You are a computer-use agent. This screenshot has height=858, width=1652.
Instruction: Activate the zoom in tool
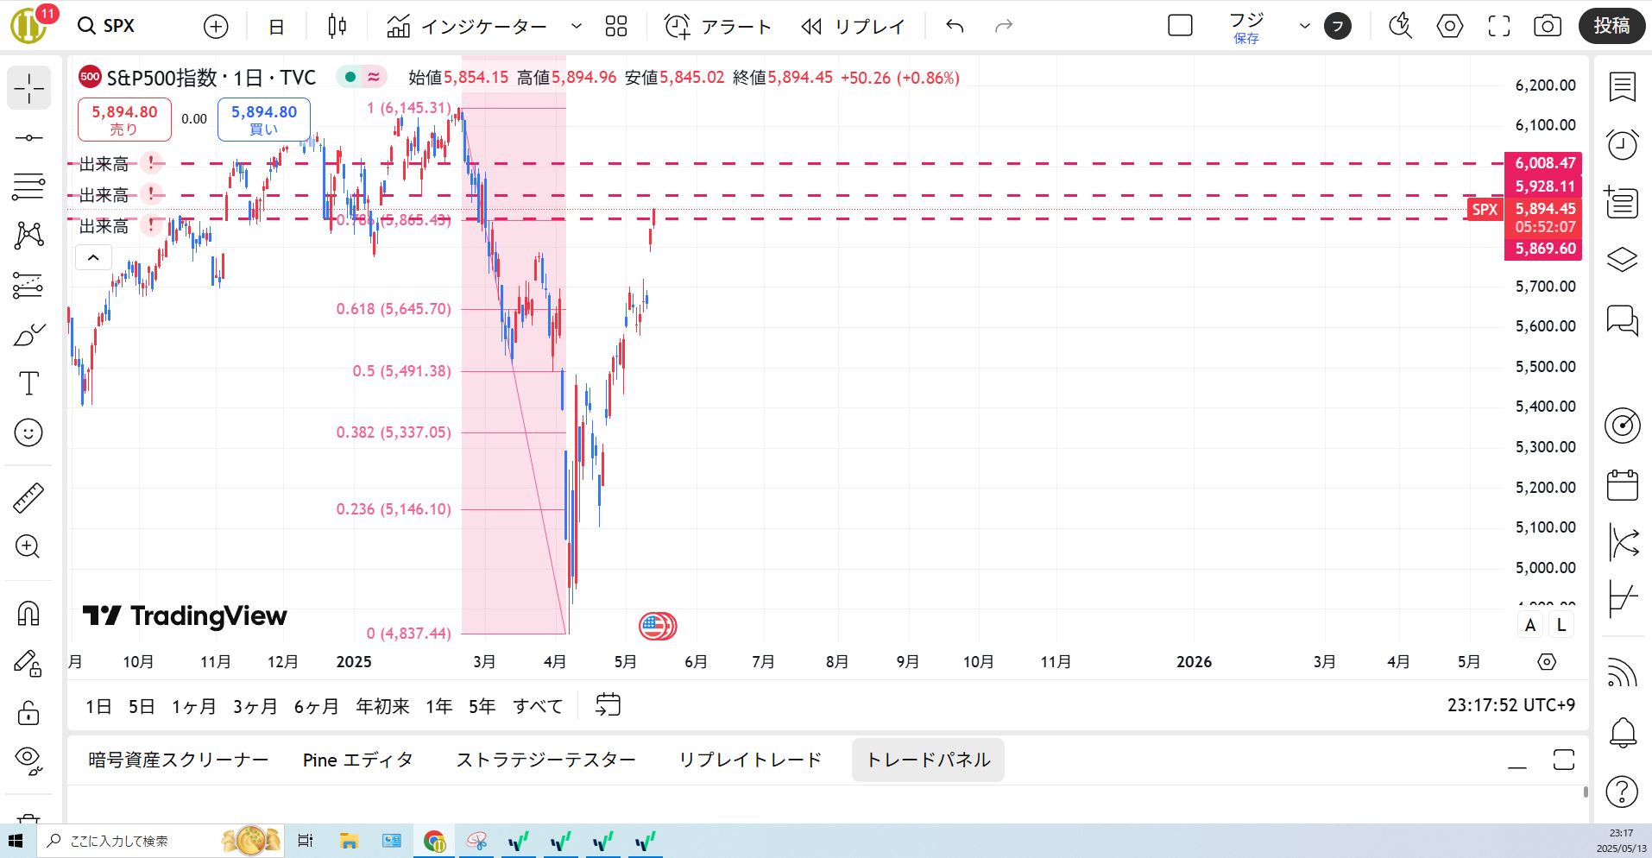(28, 546)
